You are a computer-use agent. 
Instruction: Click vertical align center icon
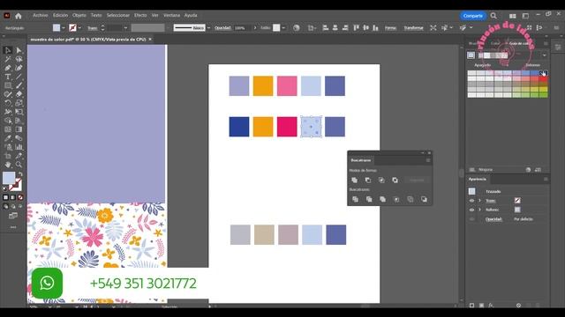(365, 27)
